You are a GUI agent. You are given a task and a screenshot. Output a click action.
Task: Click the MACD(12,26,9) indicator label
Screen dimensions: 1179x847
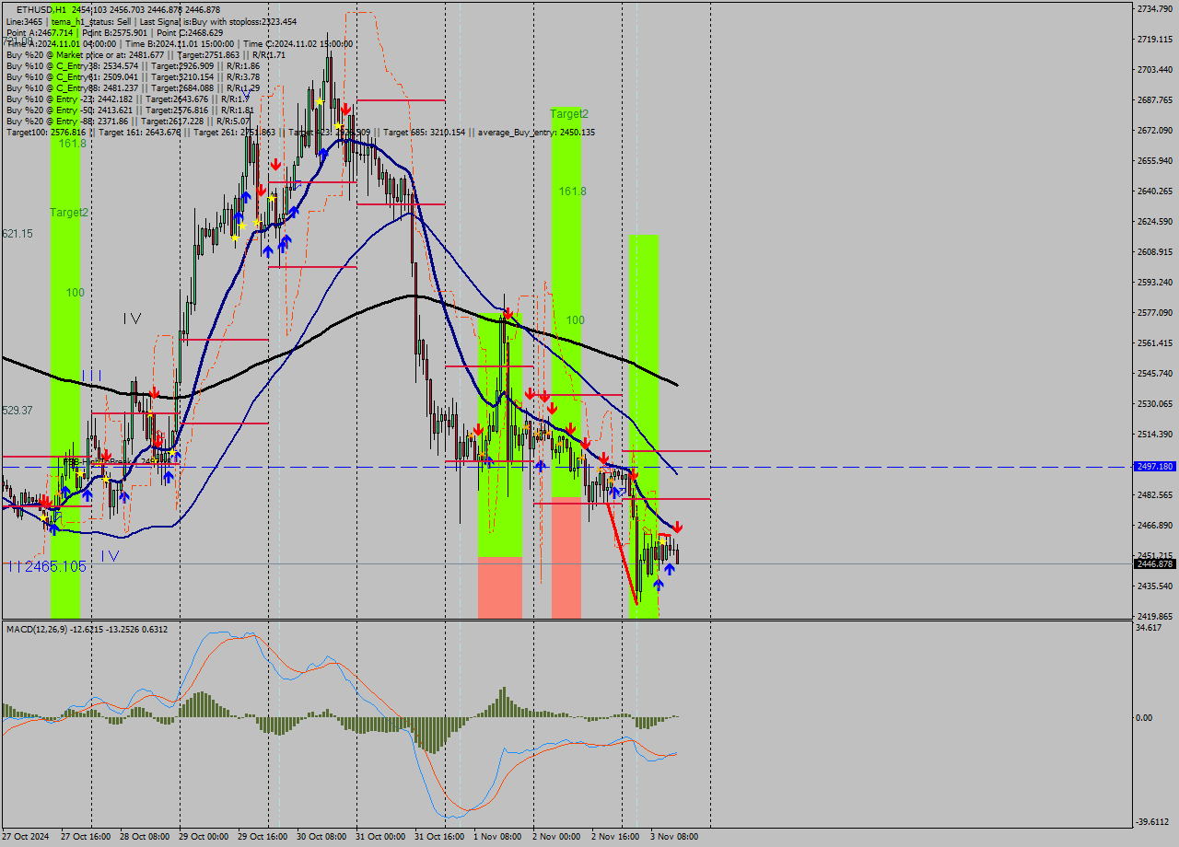pyautogui.click(x=87, y=629)
